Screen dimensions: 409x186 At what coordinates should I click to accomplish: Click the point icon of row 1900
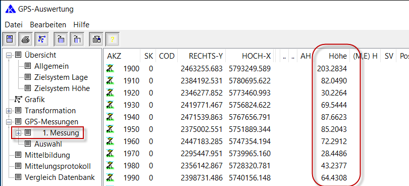click(110, 69)
